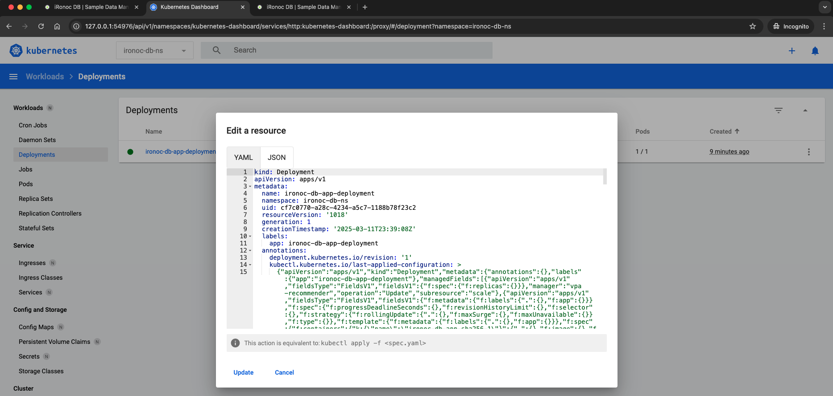
Task: Reload the page using the browser refresh icon
Action: pyautogui.click(x=41, y=26)
